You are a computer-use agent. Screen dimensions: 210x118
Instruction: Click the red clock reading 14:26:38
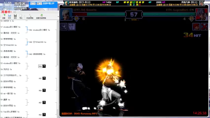pos(200,113)
